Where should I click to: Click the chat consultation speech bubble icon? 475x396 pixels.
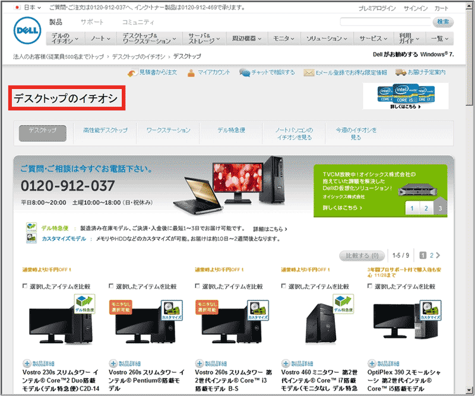tap(244, 72)
